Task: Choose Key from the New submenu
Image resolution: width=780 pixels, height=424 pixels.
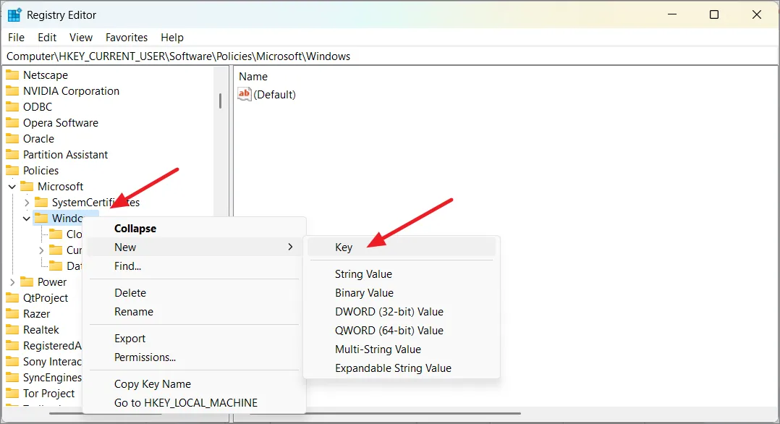Action: click(x=344, y=247)
